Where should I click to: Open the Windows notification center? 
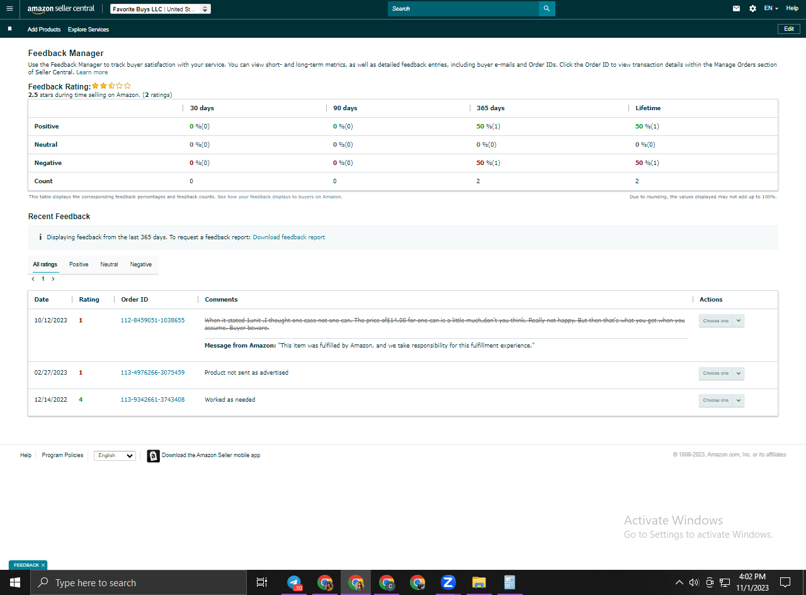pyautogui.click(x=785, y=582)
